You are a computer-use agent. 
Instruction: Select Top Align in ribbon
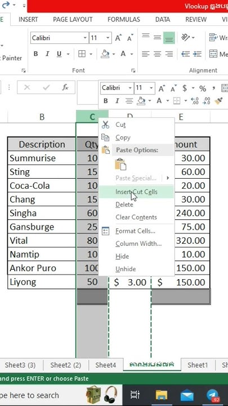tap(146, 37)
